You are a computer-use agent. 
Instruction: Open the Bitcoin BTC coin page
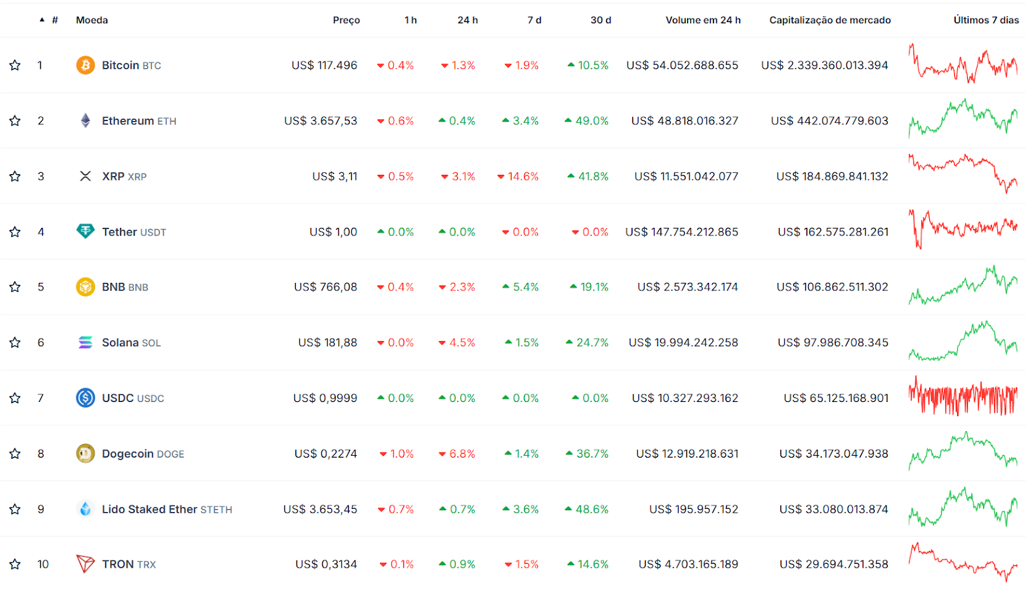[x=131, y=65]
